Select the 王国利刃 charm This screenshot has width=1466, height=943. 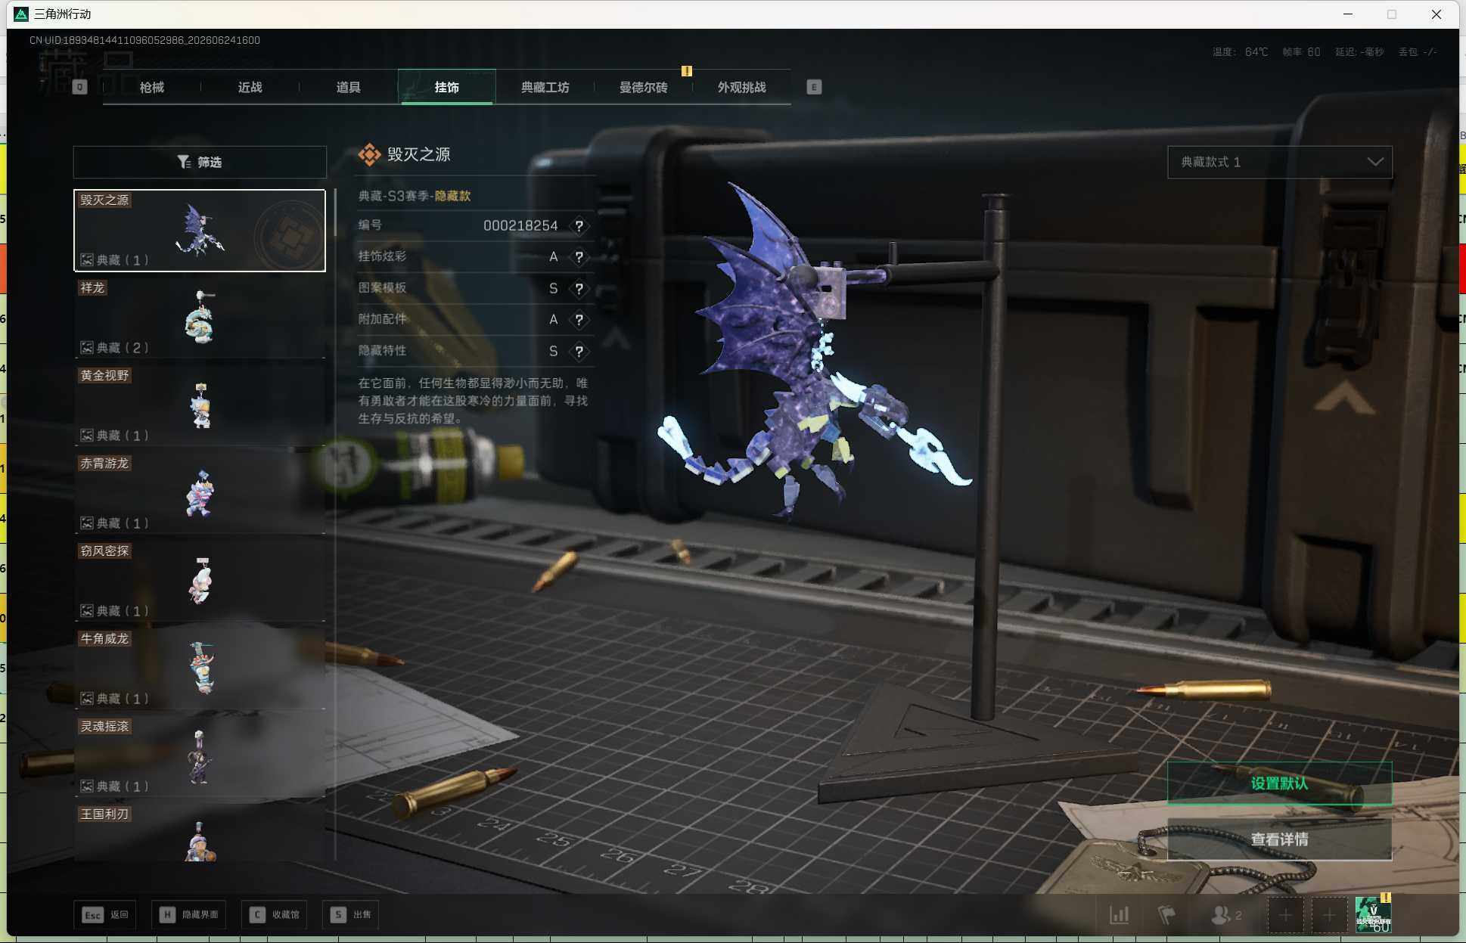pos(200,832)
